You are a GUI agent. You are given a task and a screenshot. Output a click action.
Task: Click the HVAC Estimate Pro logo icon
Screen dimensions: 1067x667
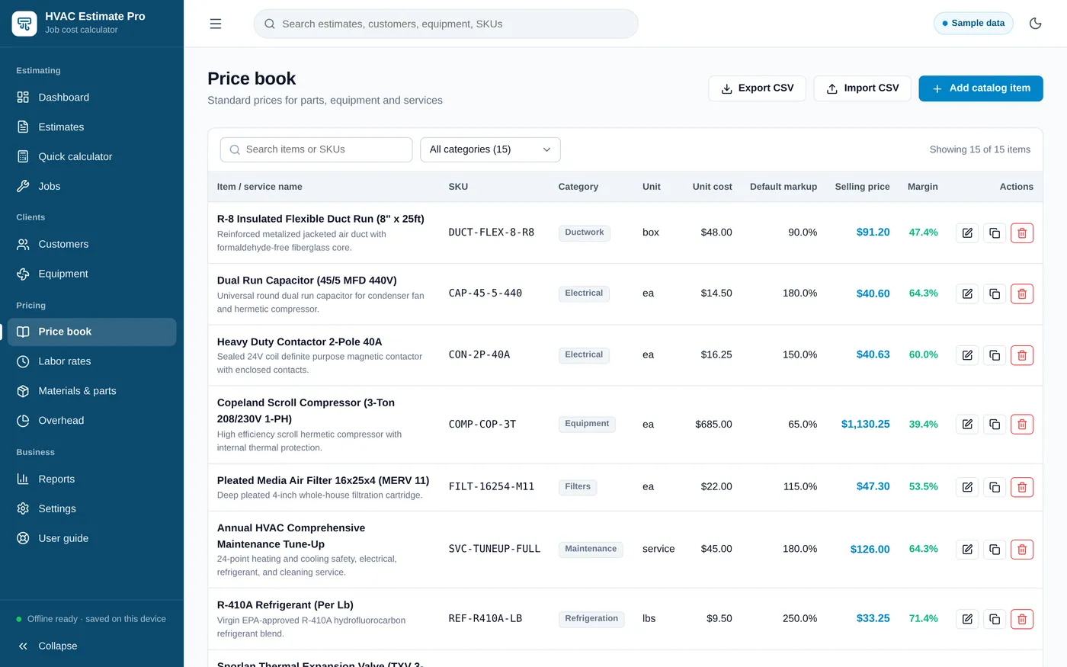[24, 24]
